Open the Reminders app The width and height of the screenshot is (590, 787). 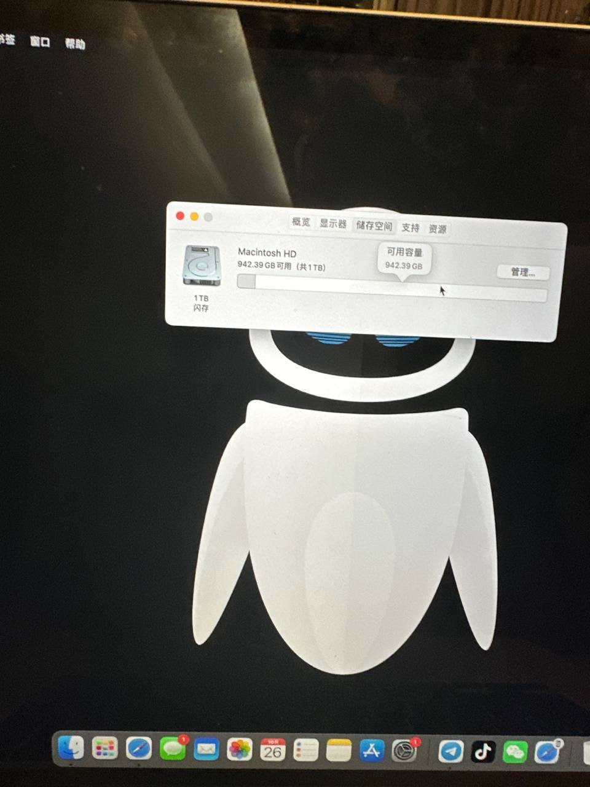306,750
